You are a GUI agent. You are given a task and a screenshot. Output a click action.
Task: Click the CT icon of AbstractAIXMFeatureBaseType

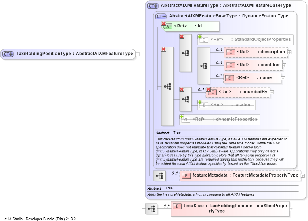pos(161,16)
